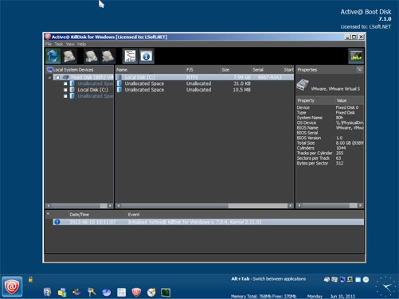Open the red @ shield start button
399x299 pixels.
12,286
